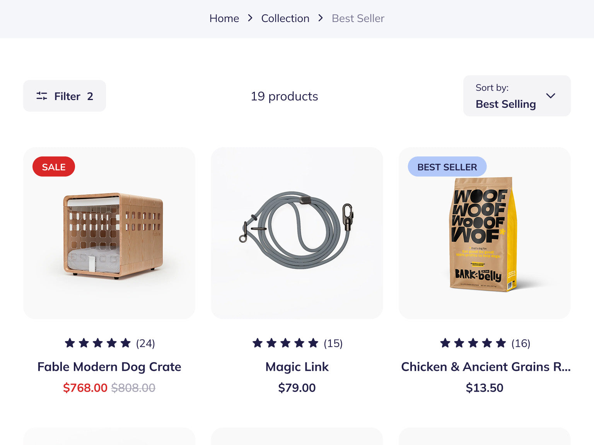Click star rating for Chicken & Ancient Grains

473,343
